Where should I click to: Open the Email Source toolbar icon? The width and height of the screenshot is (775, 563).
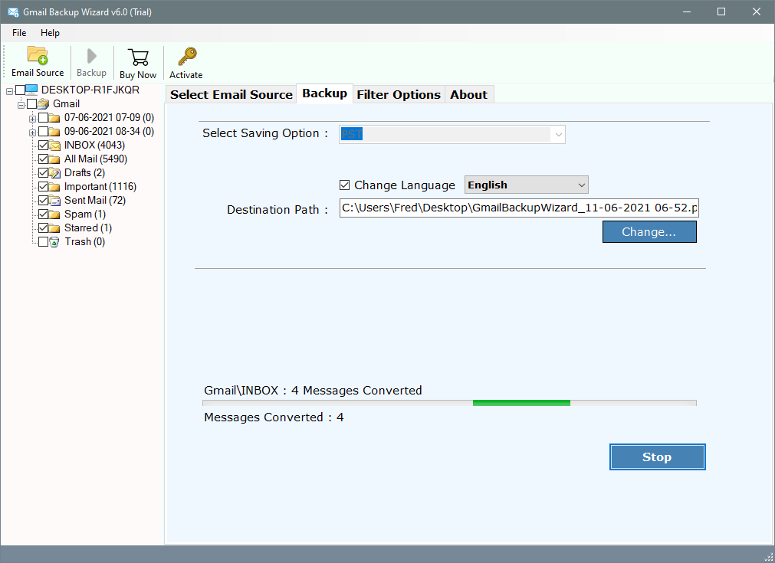38,55
